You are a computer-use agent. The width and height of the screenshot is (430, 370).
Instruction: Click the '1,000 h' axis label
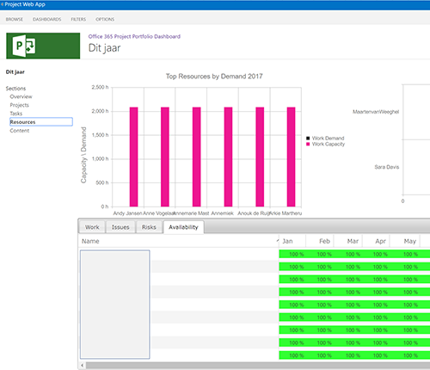pyautogui.click(x=100, y=159)
